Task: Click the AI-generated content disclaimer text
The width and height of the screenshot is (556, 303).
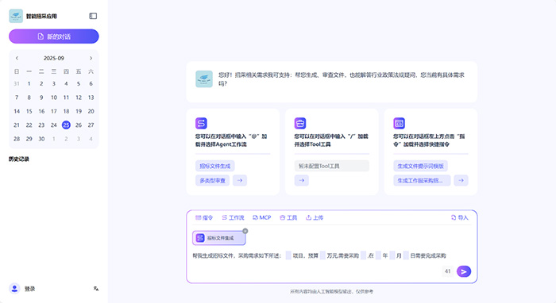Action: (331, 292)
